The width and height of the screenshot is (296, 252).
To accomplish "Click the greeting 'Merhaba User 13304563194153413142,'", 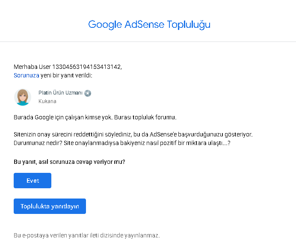I will coord(68,67).
